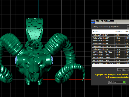Select the skull nose area of the model

(34, 68)
